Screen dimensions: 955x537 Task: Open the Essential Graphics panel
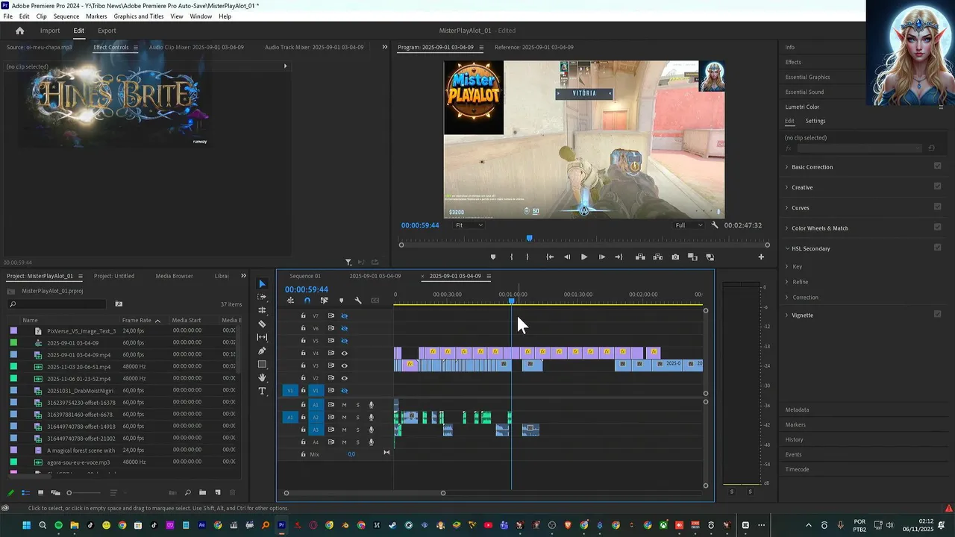click(807, 77)
